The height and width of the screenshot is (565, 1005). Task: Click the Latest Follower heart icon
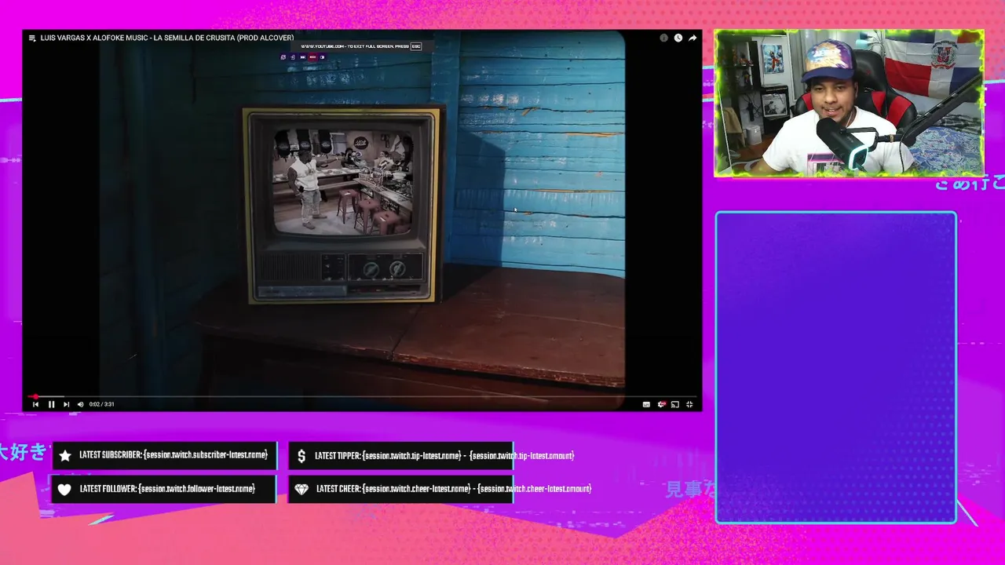pos(65,489)
